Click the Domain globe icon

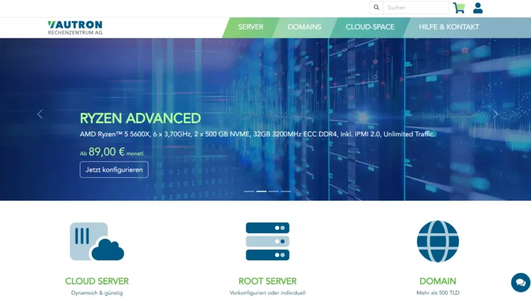(x=438, y=241)
